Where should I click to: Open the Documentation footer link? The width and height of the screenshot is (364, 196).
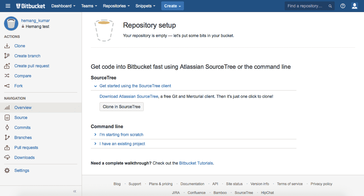(192, 184)
